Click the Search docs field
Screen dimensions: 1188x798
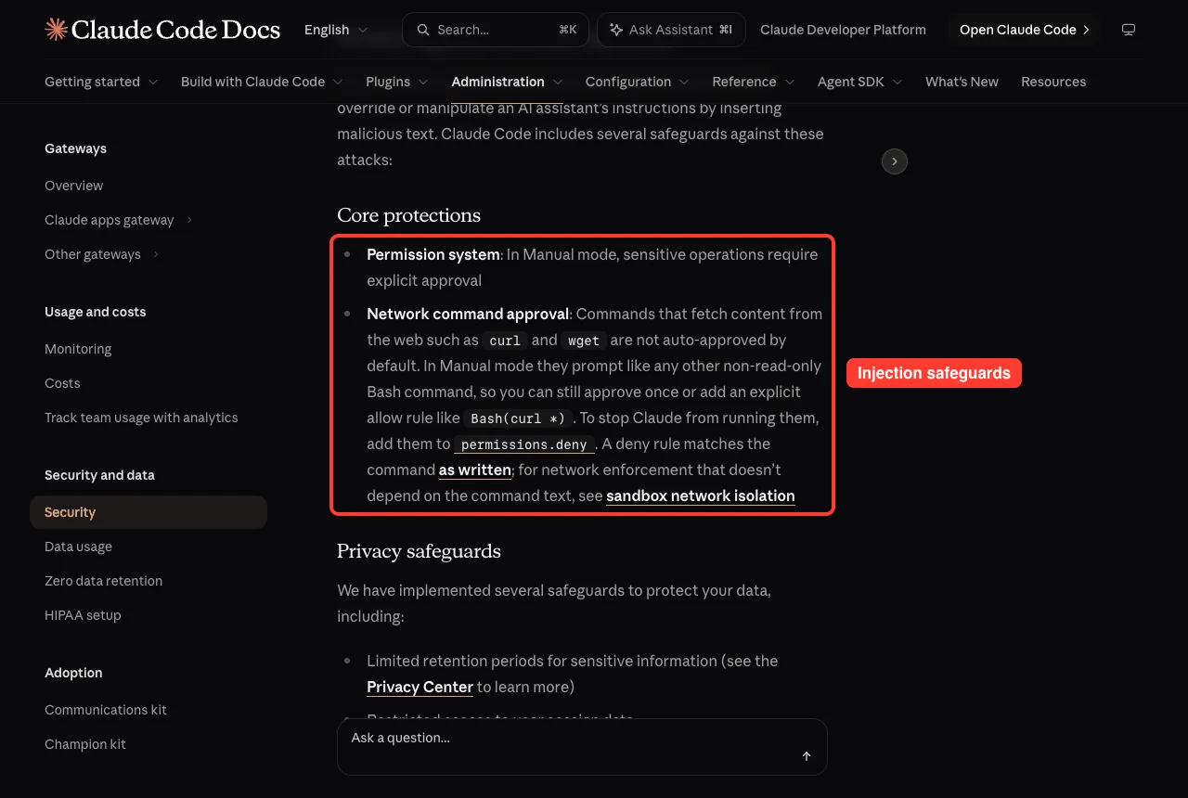click(496, 30)
